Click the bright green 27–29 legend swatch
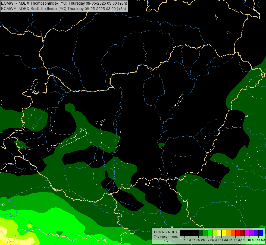266x245 pixels. pos(210,233)
